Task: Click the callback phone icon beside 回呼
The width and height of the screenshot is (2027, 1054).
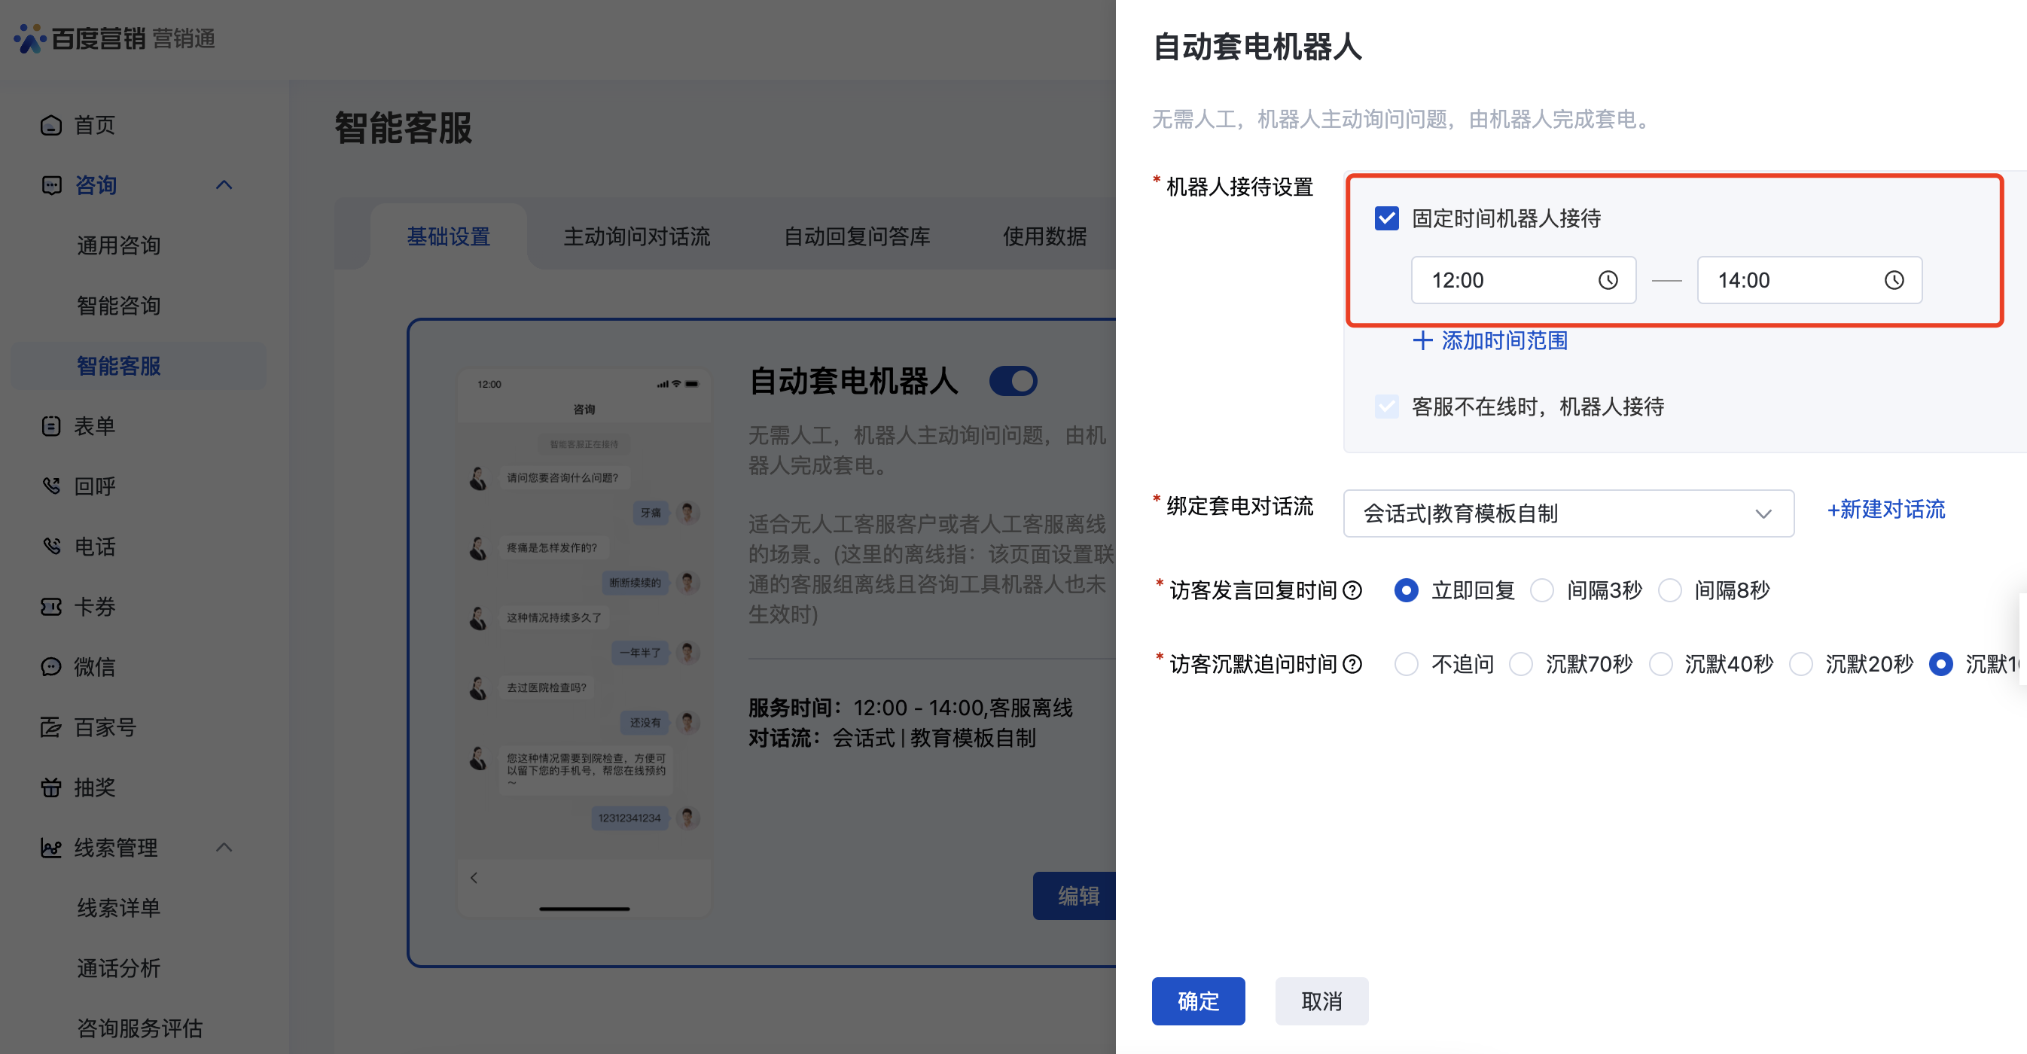Action: (51, 486)
